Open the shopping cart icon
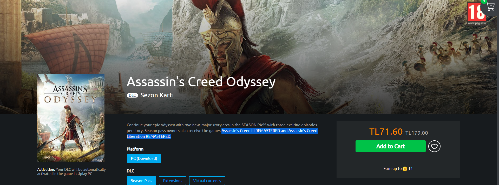This screenshot has height=185, width=499. 491,7
